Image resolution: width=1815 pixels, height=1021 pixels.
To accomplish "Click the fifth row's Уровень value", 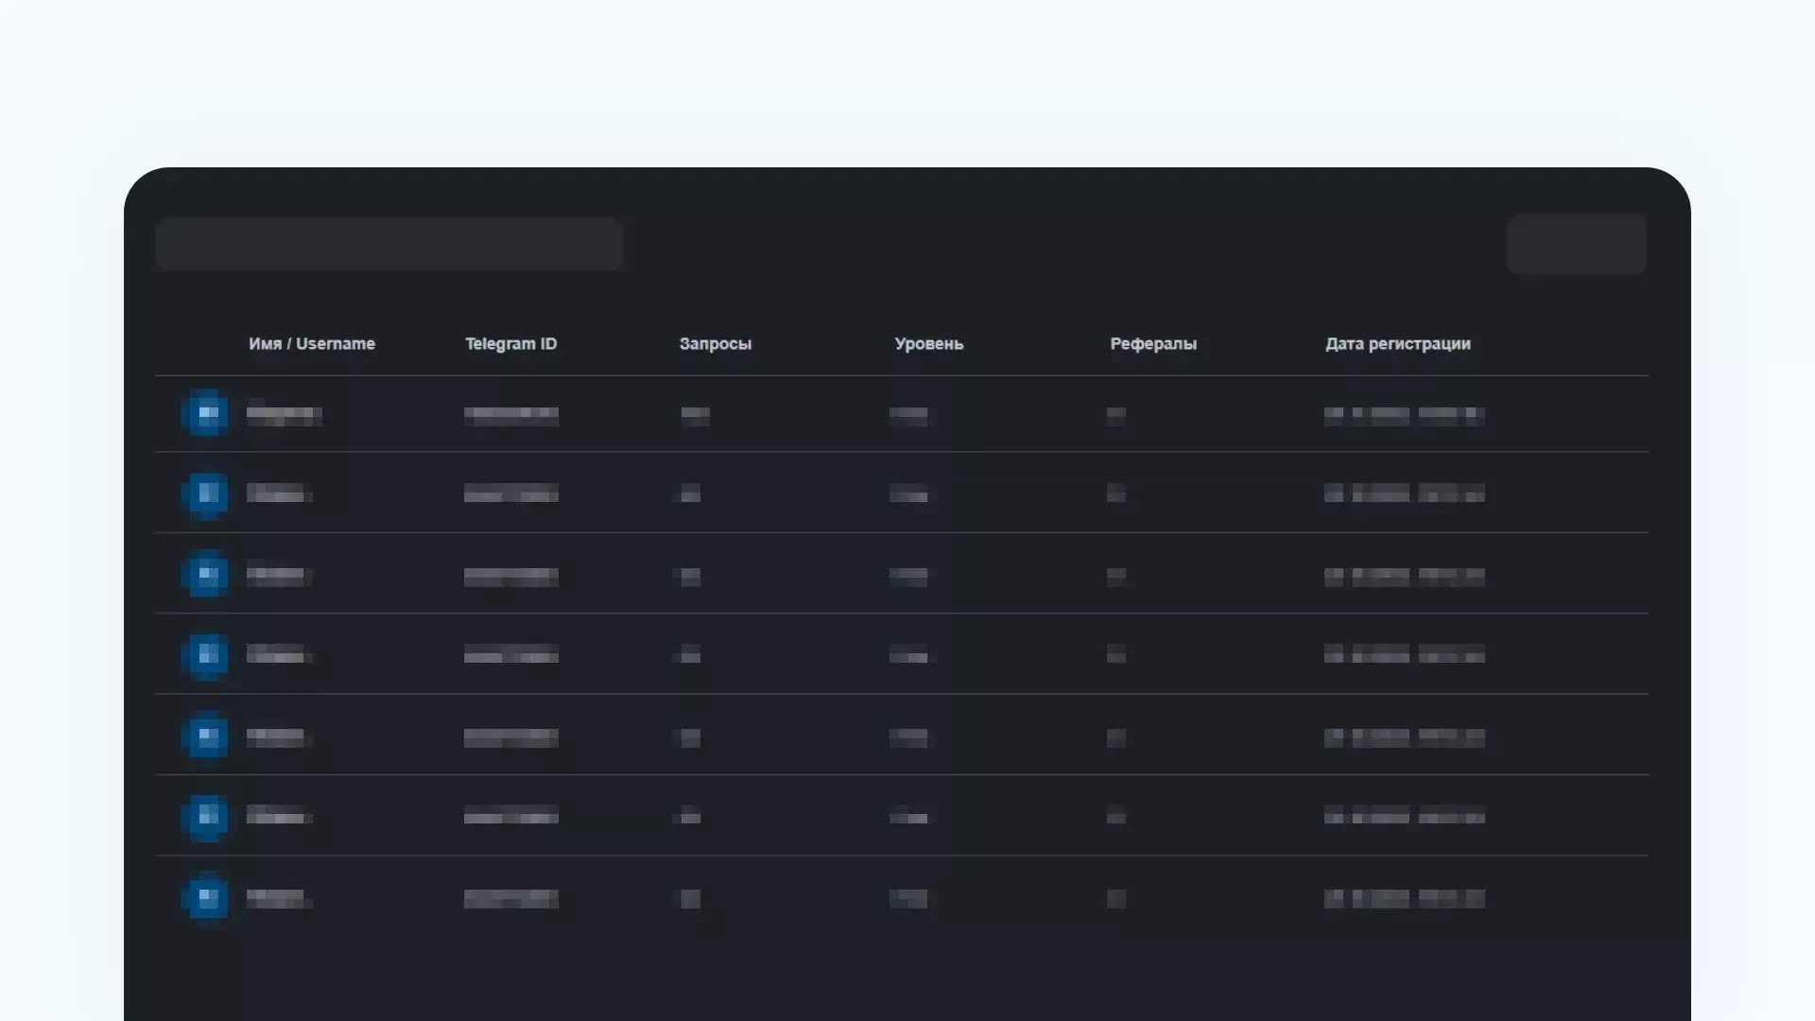I will click(x=907, y=736).
